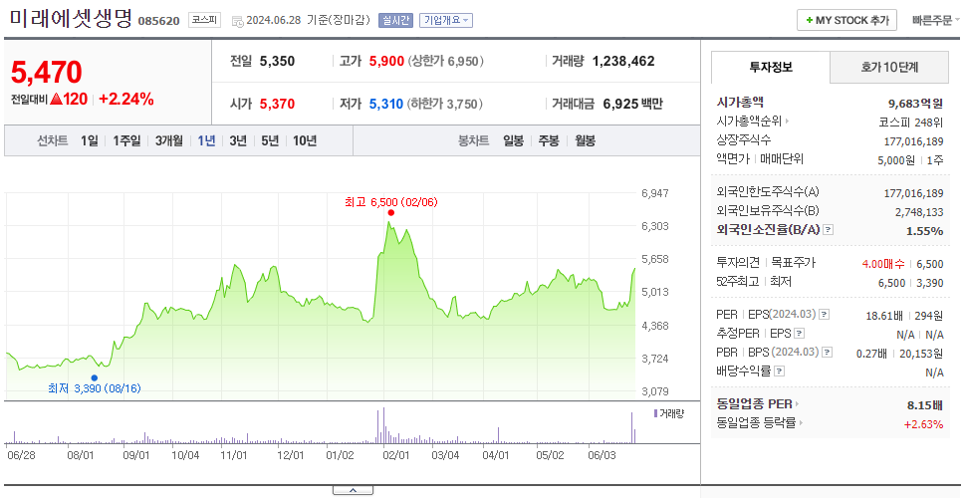Click the 코스피 248위 ranking value
Screen dimensions: 964x498
912,122
